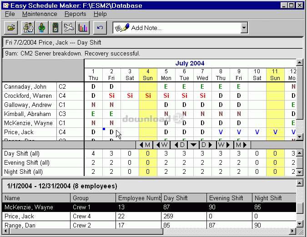Go forward one week with W right-arrow button
Image resolution: width=307 pixels, height=237 pixels.
[225, 145]
